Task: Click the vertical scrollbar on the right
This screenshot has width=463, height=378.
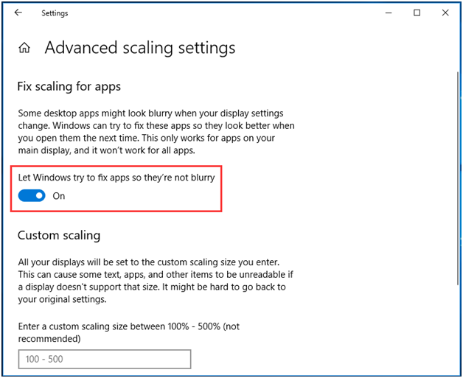Action: pos(458,178)
